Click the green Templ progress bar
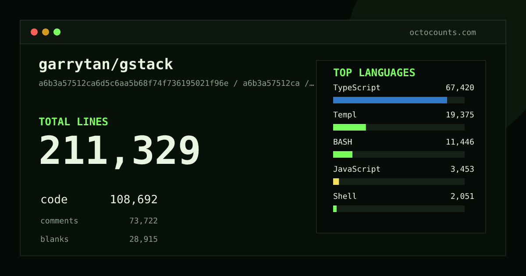Viewport: 526px width, 276px height. click(349, 127)
